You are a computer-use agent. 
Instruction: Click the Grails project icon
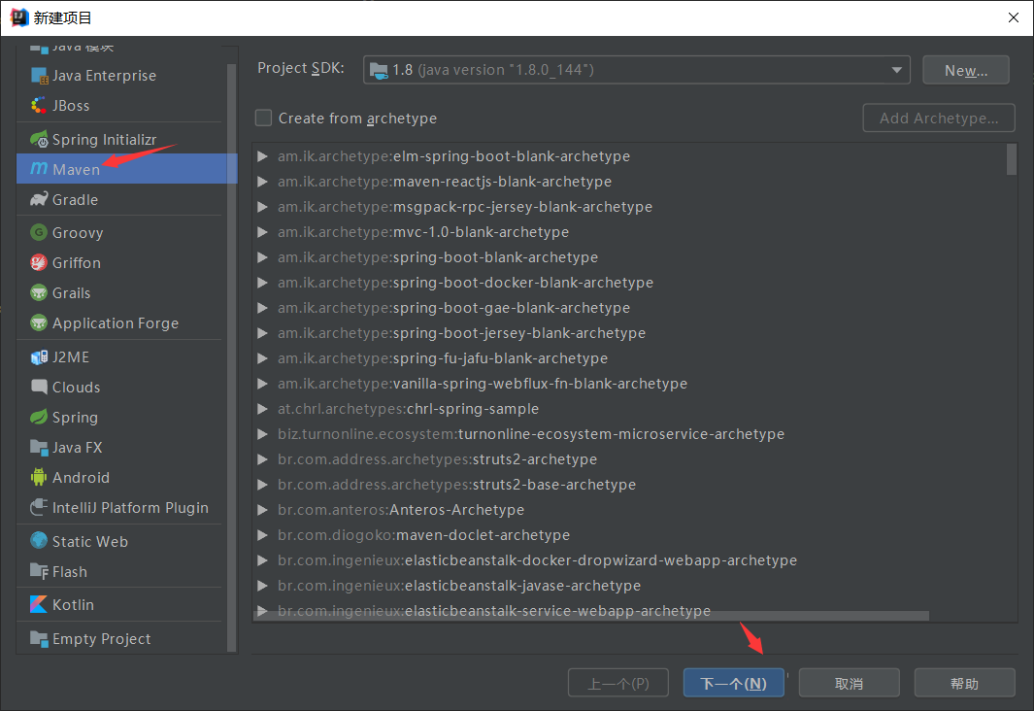39,293
